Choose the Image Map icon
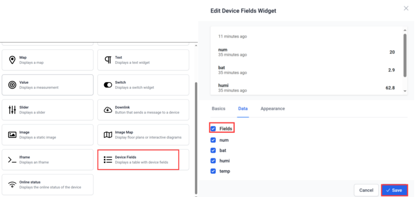 click(108, 135)
